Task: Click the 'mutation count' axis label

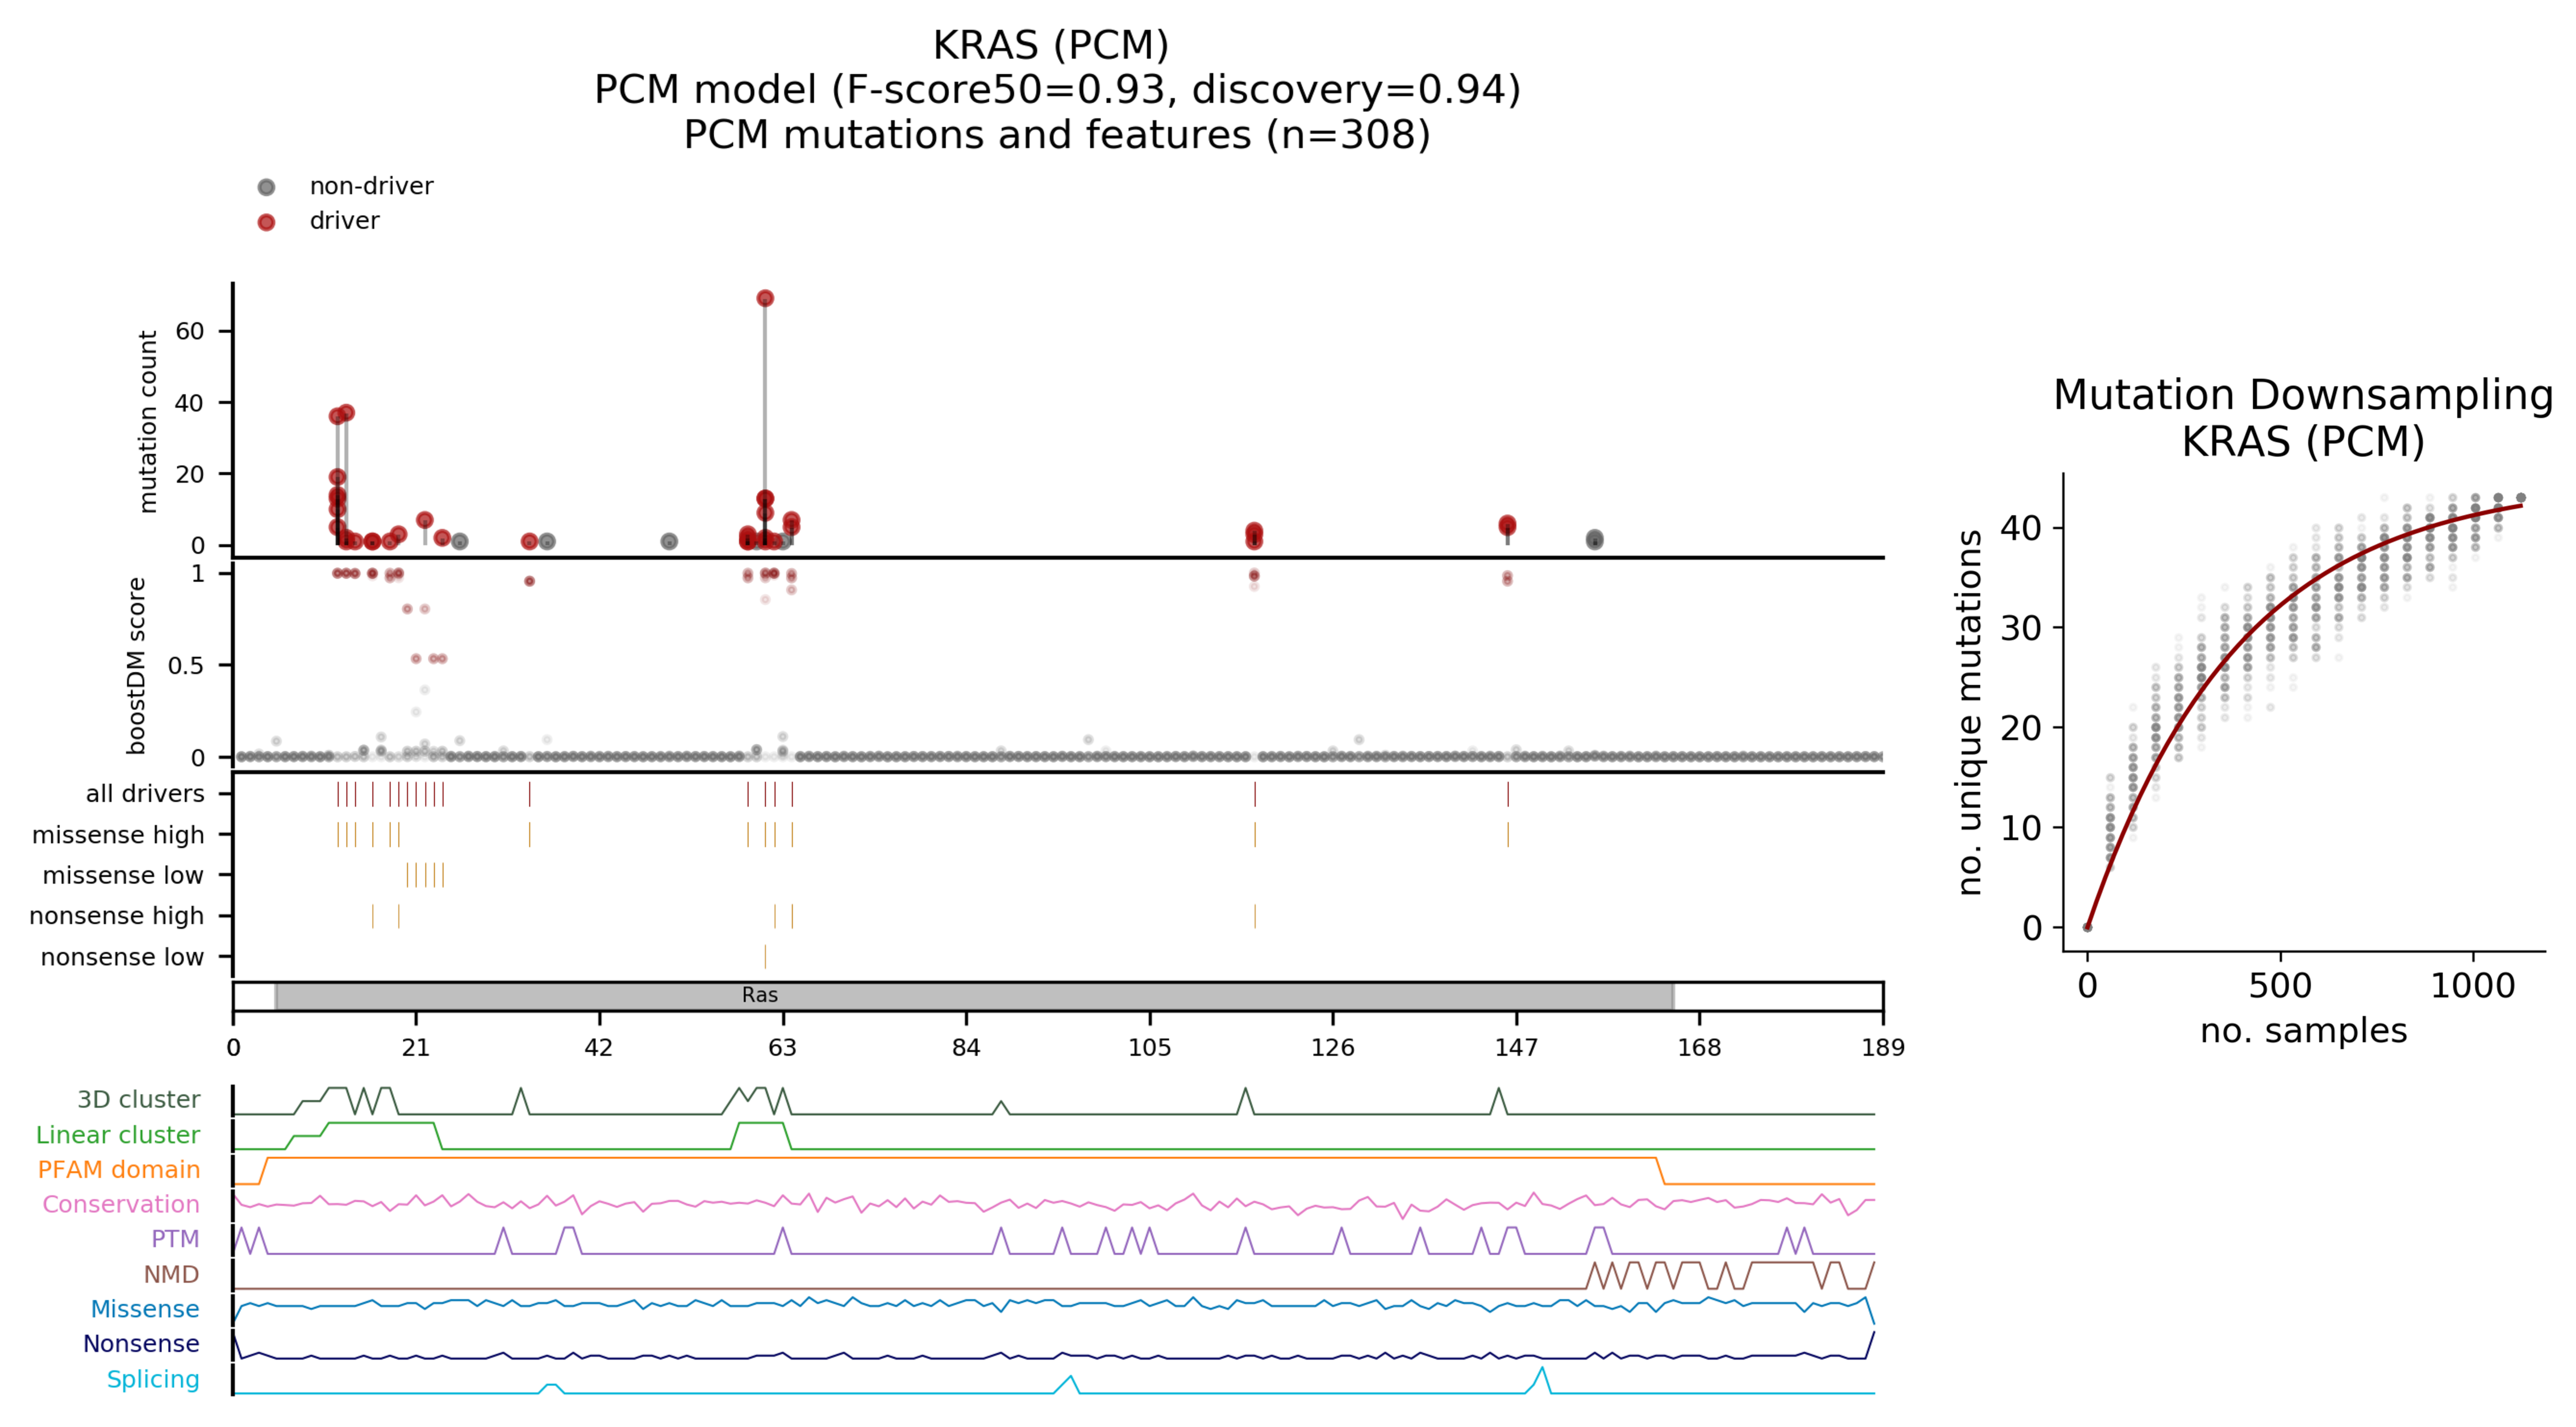Action: (x=148, y=422)
